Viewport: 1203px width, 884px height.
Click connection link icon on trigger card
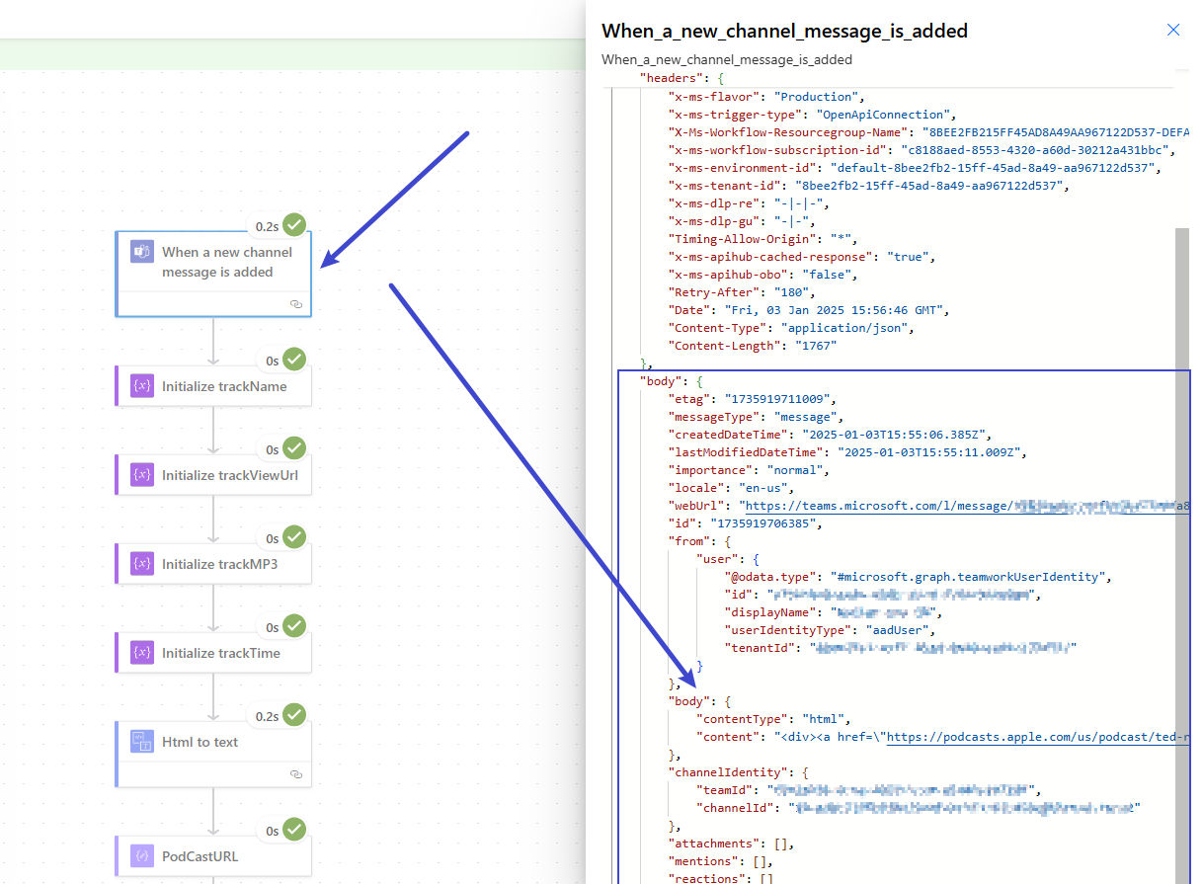click(296, 304)
